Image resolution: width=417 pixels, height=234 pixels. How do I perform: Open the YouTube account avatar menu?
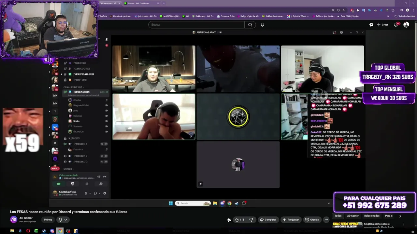(406, 25)
